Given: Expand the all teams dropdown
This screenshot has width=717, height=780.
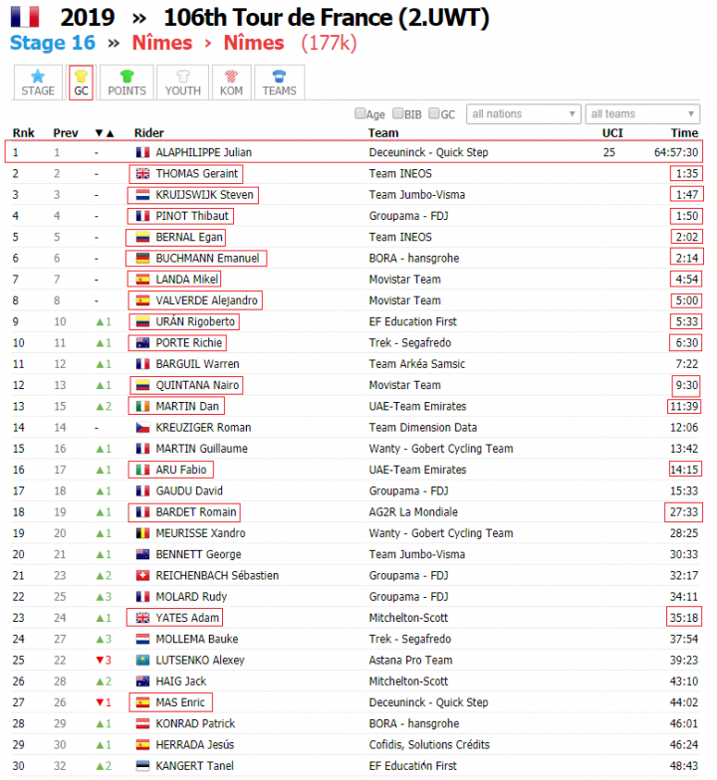Looking at the screenshot, I should point(643,113).
